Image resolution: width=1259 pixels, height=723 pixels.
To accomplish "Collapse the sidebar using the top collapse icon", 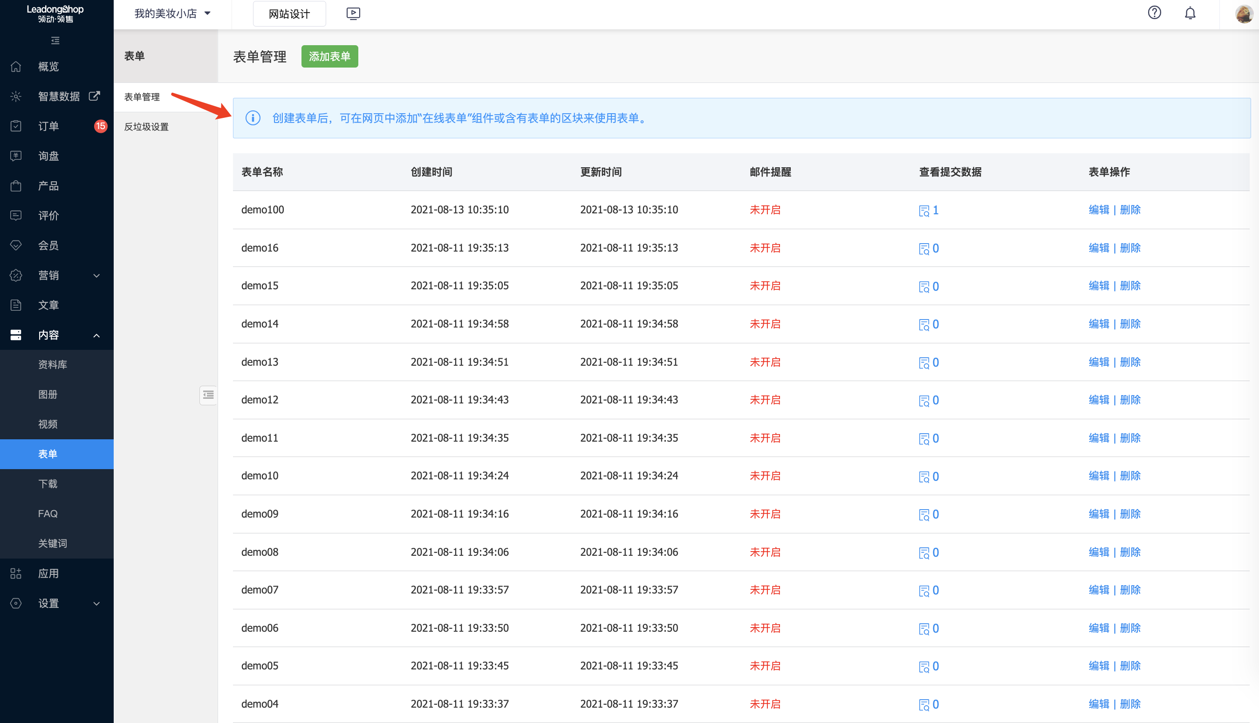I will tap(55, 40).
